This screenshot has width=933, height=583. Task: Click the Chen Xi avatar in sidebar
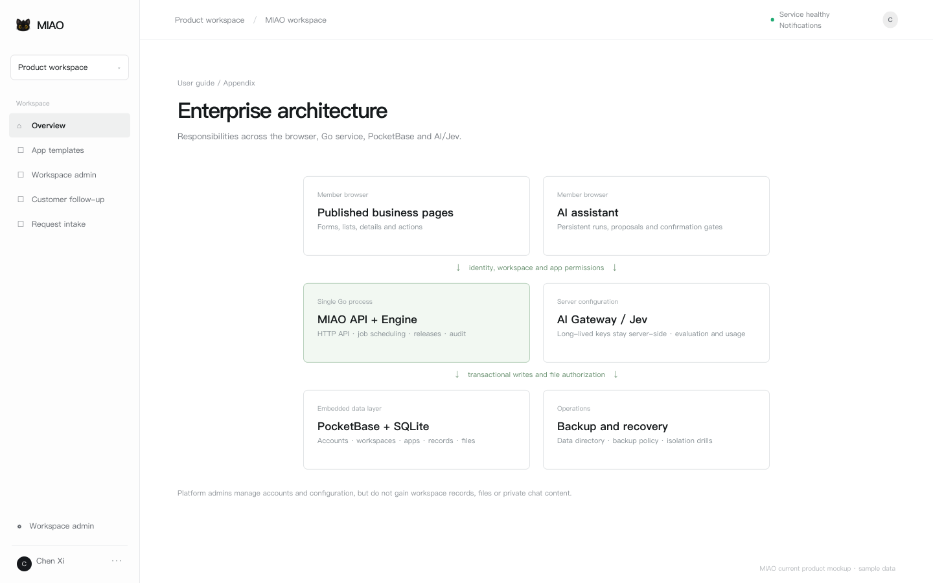(x=24, y=564)
